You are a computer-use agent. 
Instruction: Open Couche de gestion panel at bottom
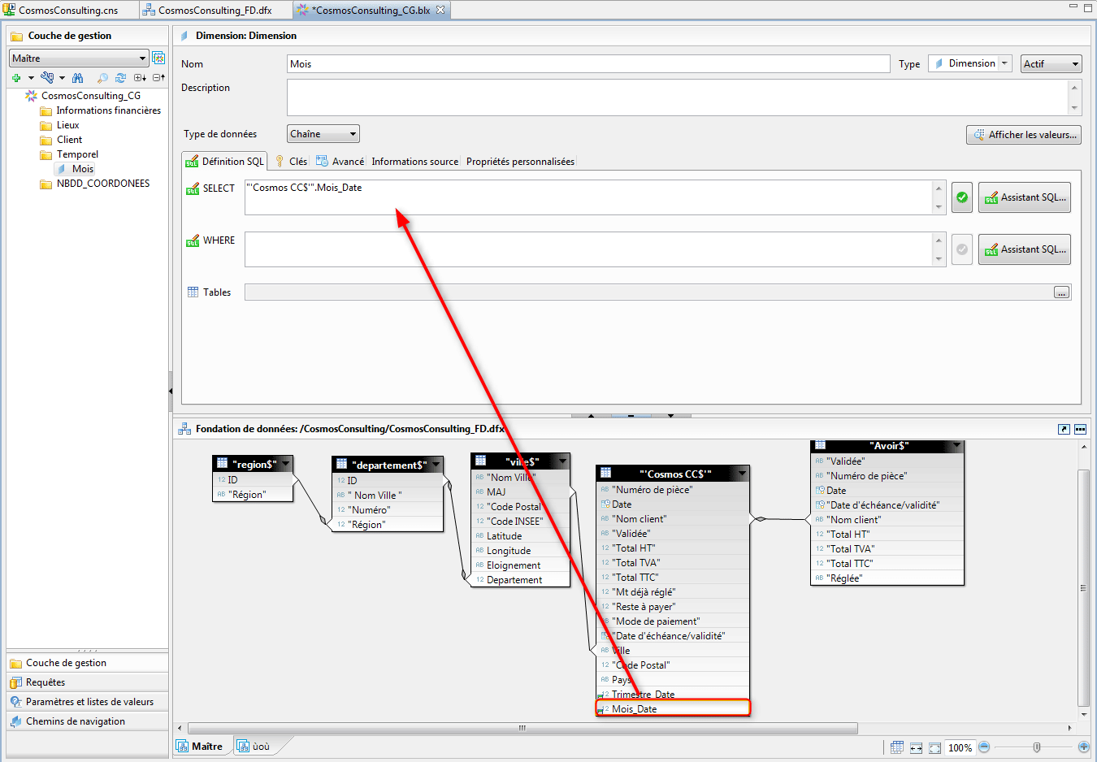coord(88,663)
